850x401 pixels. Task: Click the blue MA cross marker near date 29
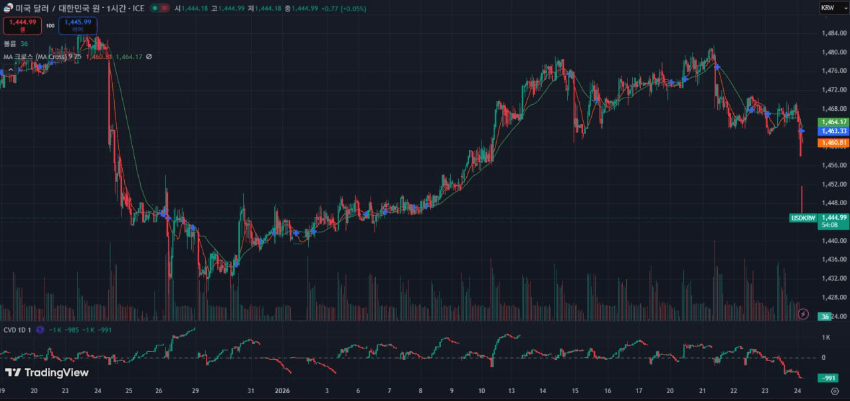[x=192, y=228]
